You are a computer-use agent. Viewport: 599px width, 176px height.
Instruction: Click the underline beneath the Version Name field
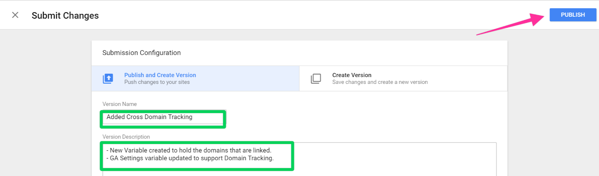coord(163,124)
